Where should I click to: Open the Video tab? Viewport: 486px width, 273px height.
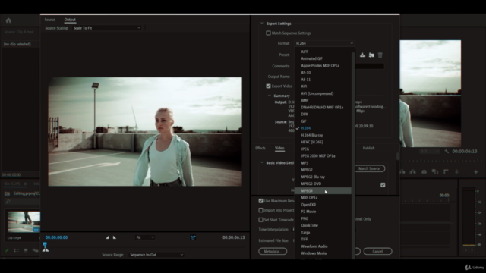(x=279, y=148)
